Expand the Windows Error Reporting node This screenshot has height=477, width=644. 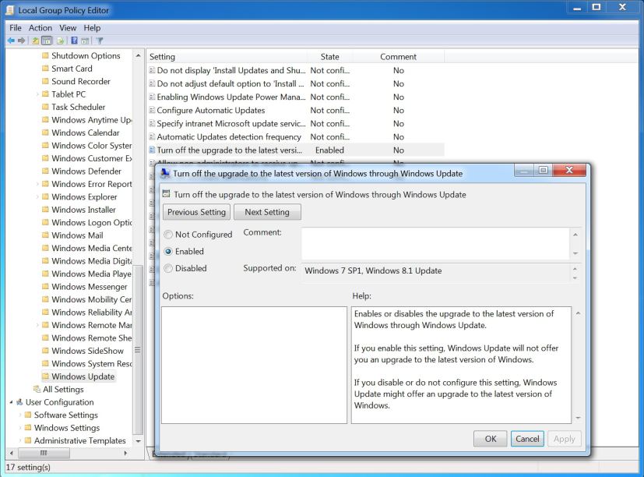[x=37, y=184]
